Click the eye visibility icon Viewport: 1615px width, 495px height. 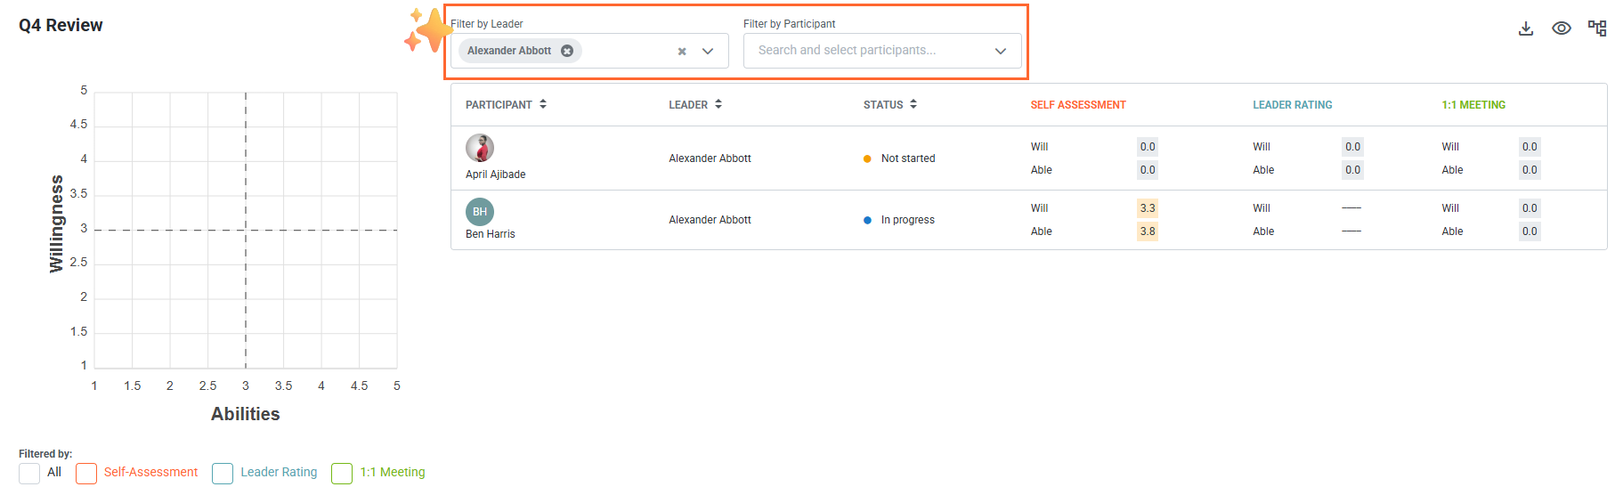[x=1561, y=28]
